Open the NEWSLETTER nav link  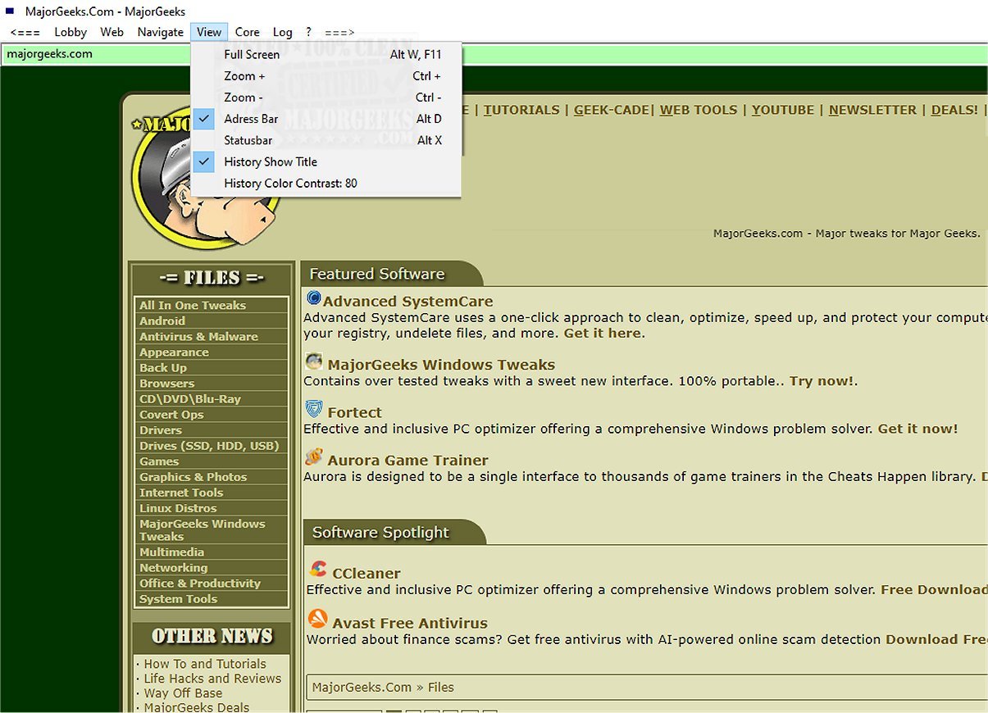(x=872, y=110)
